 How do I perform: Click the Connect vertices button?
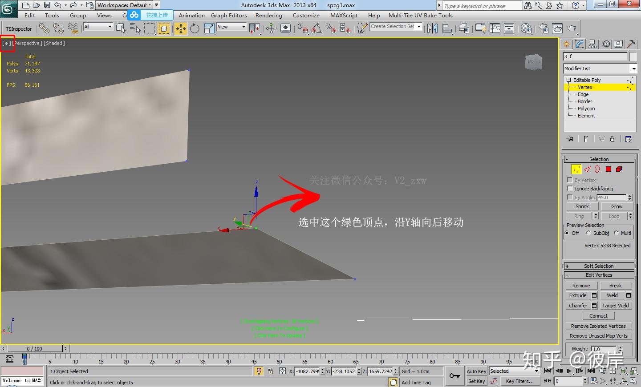[599, 316]
